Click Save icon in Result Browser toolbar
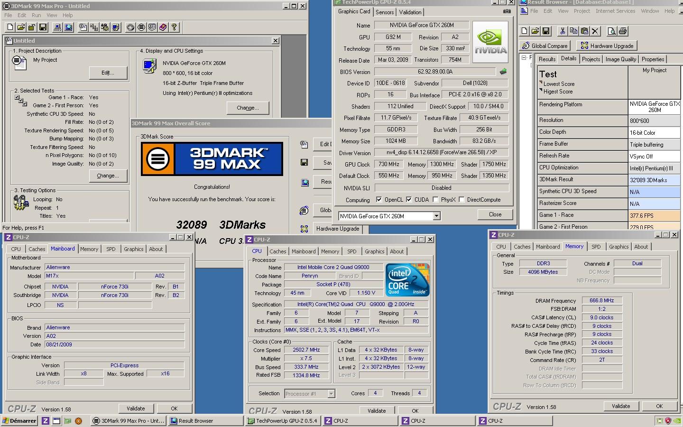The height and width of the screenshot is (427, 683). point(546,31)
